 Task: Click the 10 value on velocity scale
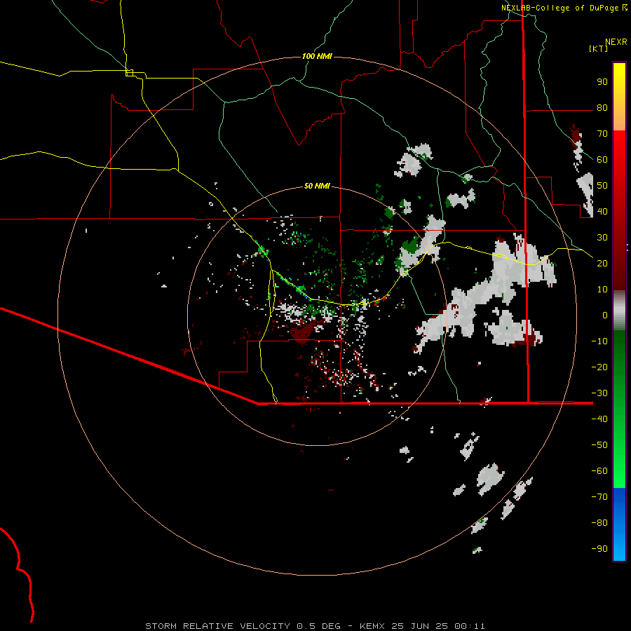click(x=602, y=290)
